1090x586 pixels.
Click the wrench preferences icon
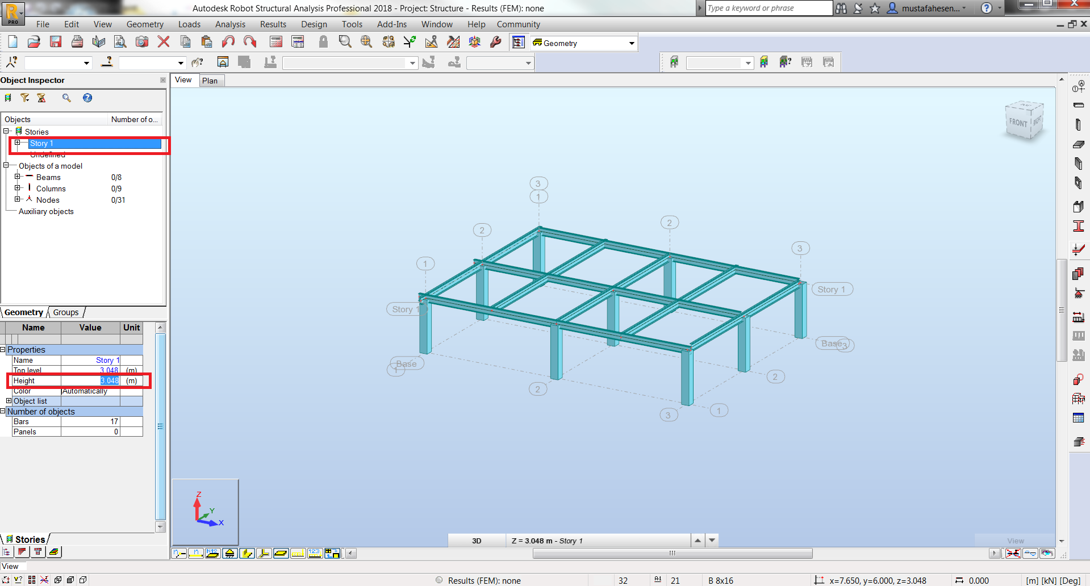coord(496,42)
